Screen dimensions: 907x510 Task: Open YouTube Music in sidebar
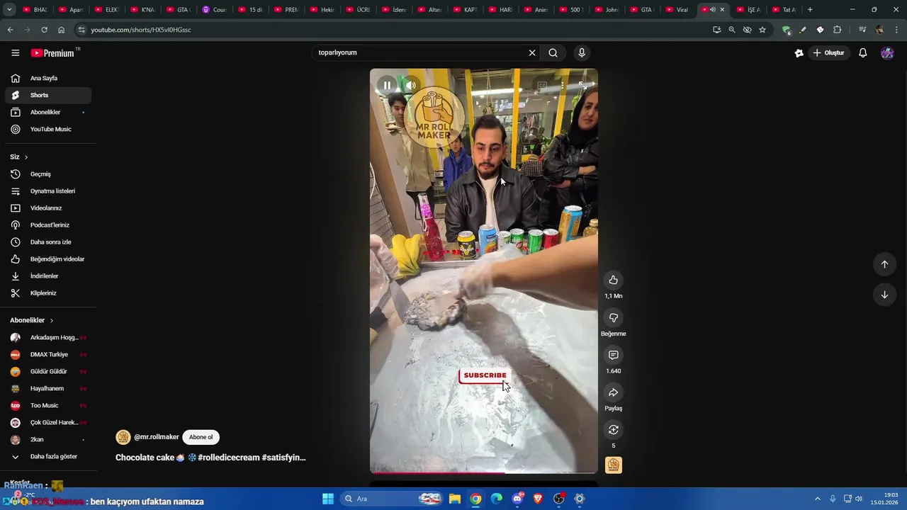48,129
